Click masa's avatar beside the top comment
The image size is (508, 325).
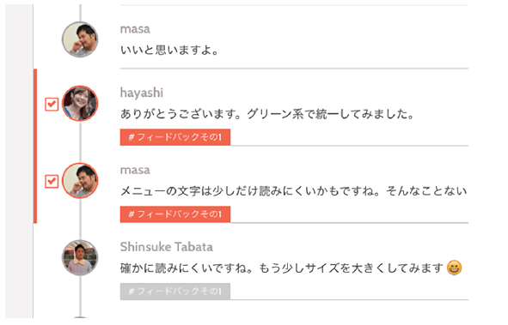pyautogui.click(x=80, y=39)
